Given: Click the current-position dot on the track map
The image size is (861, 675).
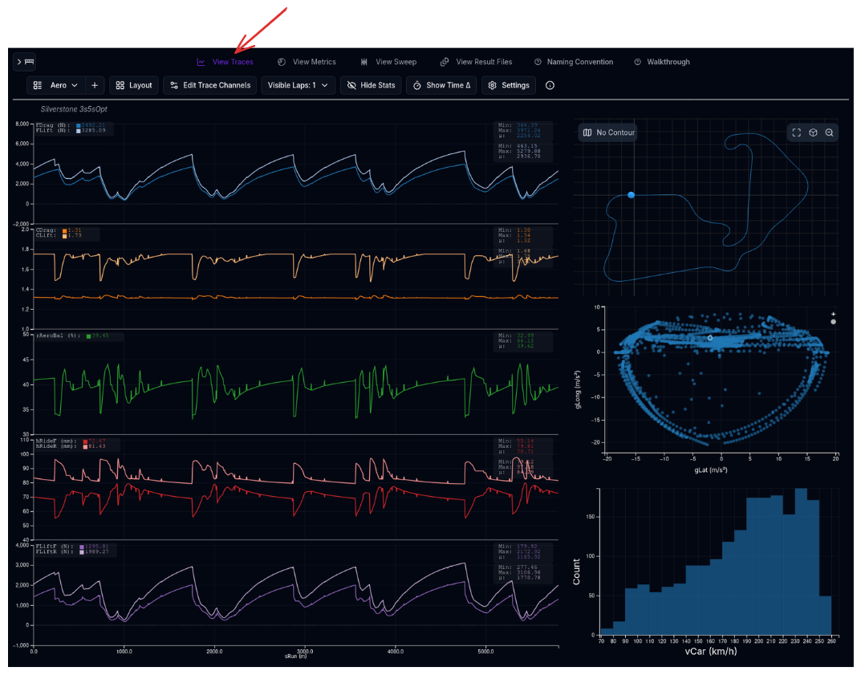Looking at the screenshot, I should tap(631, 195).
